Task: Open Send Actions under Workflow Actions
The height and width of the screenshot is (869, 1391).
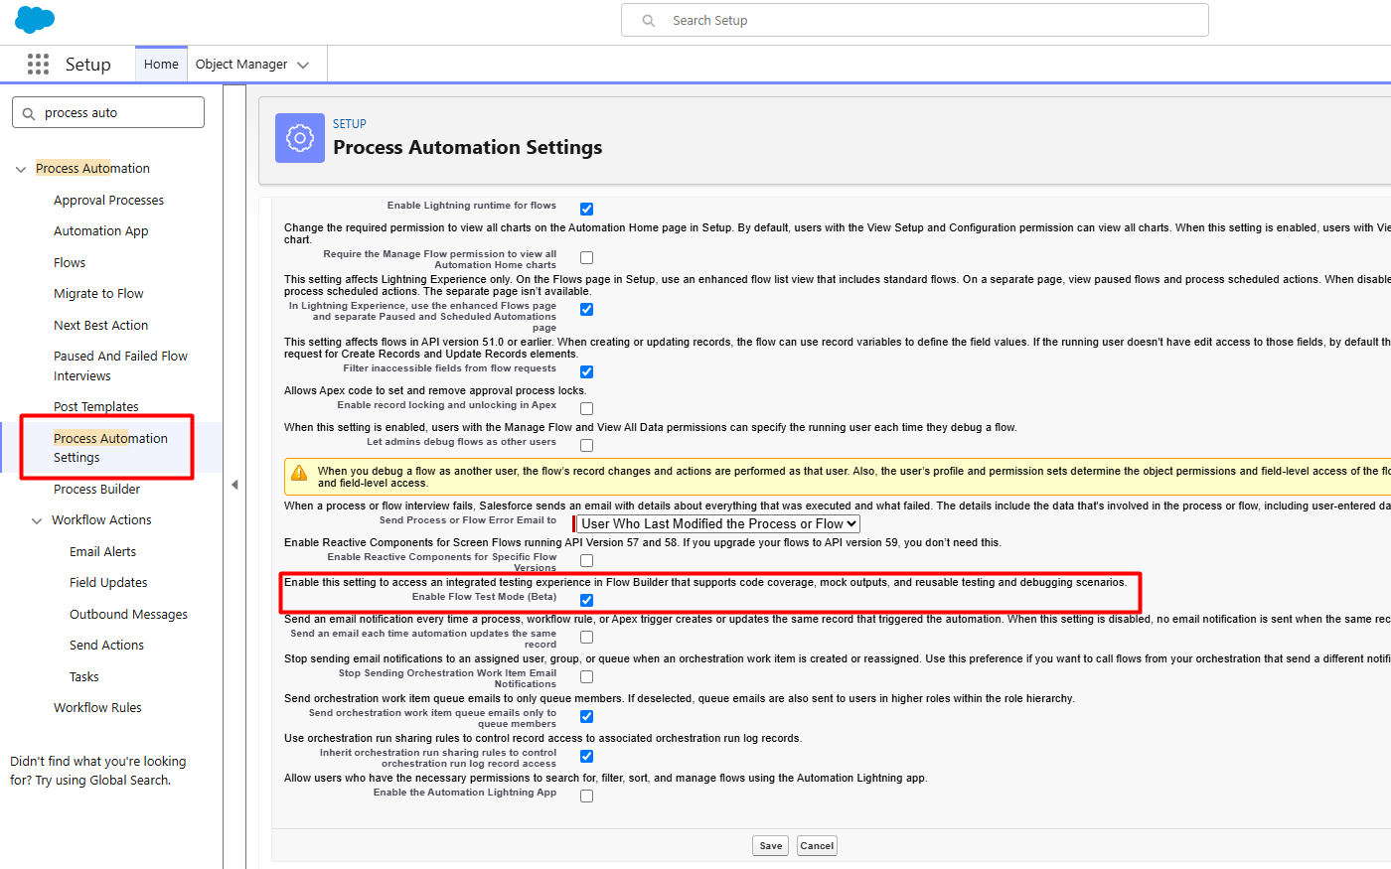Action: point(106,645)
